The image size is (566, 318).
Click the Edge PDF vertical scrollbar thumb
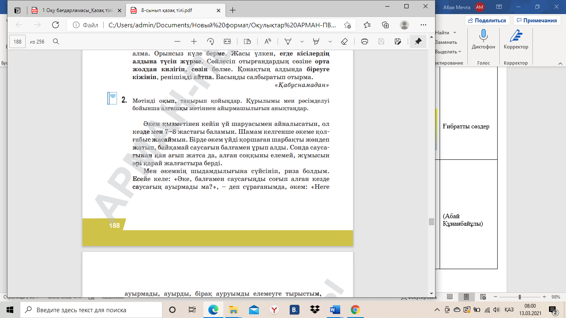(x=431, y=222)
